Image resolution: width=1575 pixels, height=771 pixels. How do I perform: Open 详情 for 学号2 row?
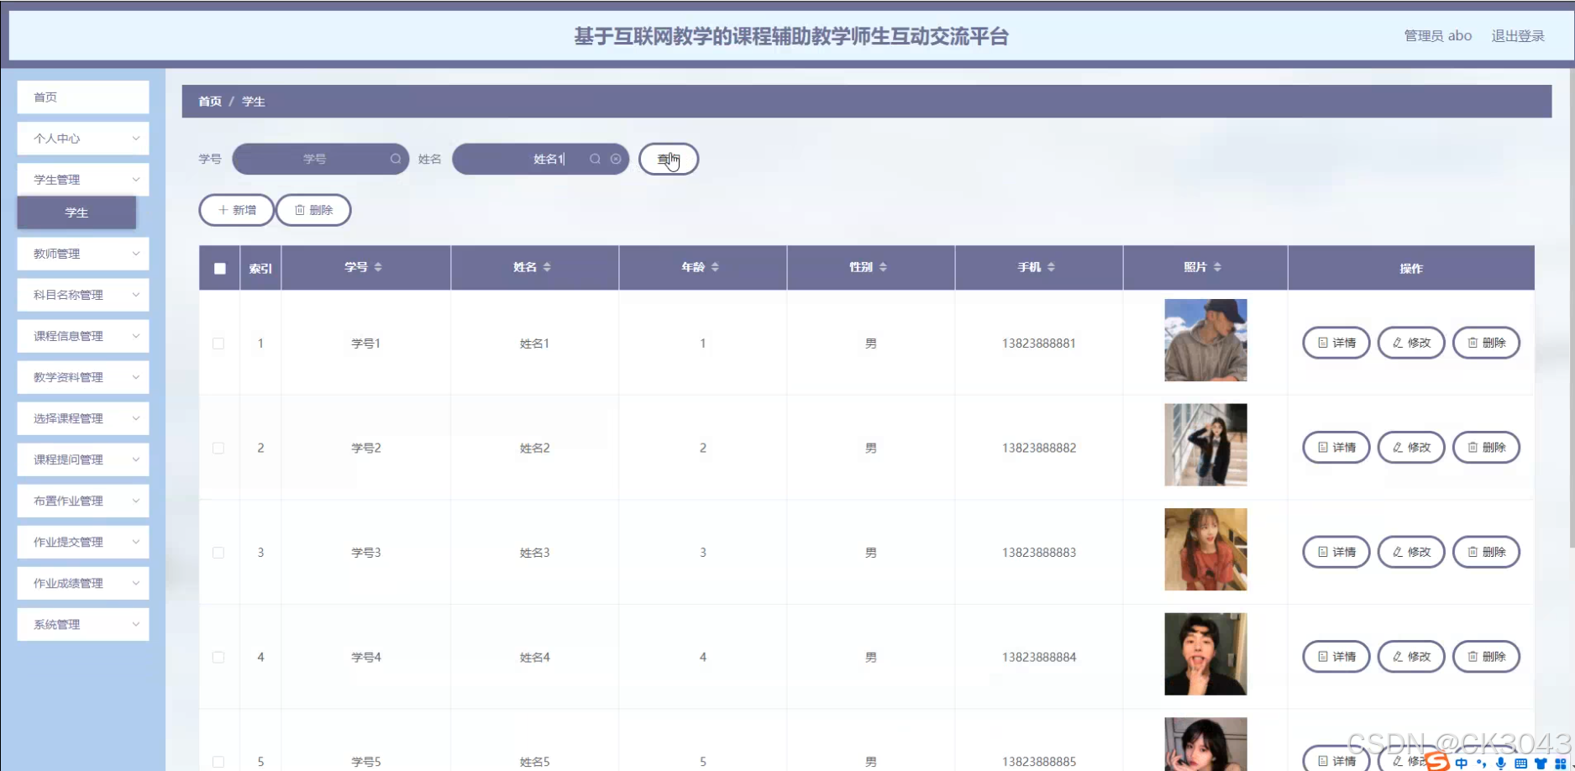coord(1336,448)
